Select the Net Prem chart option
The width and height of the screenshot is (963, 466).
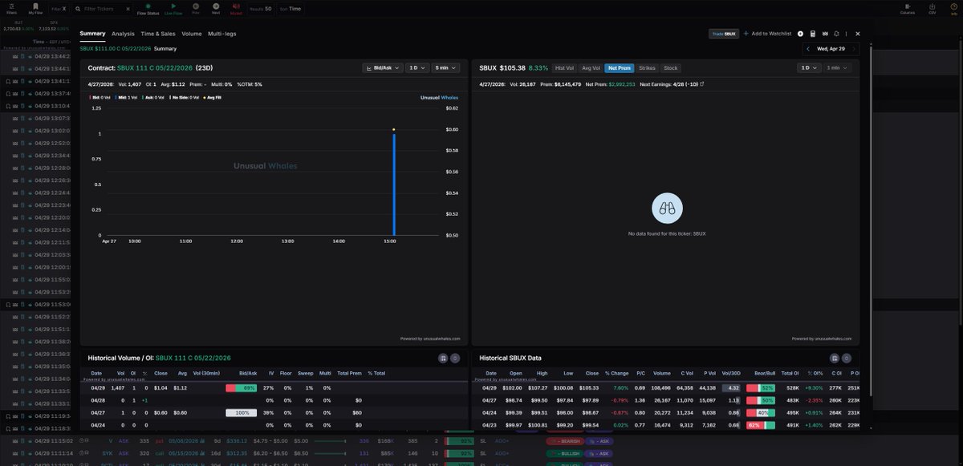[x=619, y=68]
